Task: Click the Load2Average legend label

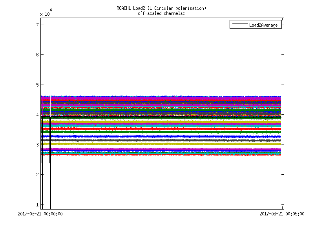Action: point(263,25)
